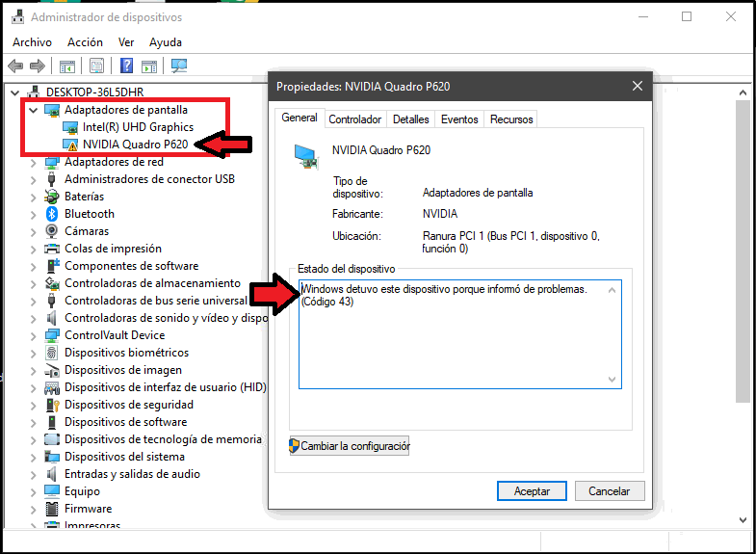Expand the Dispositivos de tecnología de memoria chevron
Screen dimensions: 756x554
(34, 440)
